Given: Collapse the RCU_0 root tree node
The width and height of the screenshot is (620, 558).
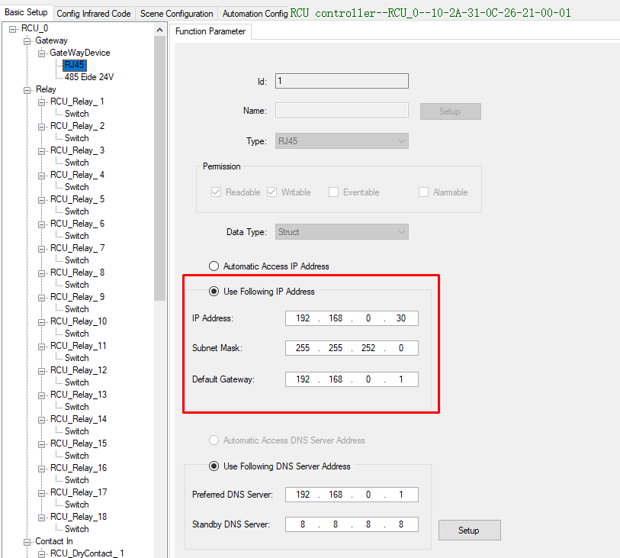Looking at the screenshot, I should [x=13, y=28].
